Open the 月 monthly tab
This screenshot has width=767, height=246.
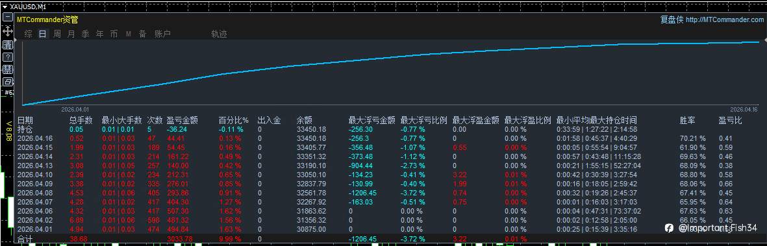pyautogui.click(x=71, y=34)
